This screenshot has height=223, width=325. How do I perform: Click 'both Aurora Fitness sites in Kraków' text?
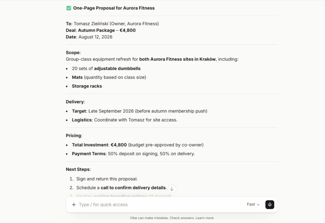[x=177, y=59]
